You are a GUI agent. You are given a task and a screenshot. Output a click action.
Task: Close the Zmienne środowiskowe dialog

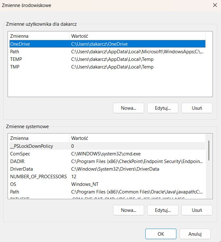coord(215,5)
